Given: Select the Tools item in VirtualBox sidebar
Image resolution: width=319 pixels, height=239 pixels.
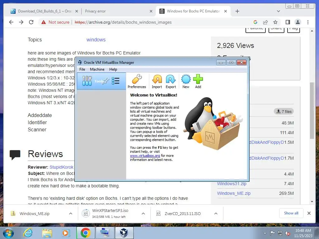Looking at the screenshot, I should [101, 81].
